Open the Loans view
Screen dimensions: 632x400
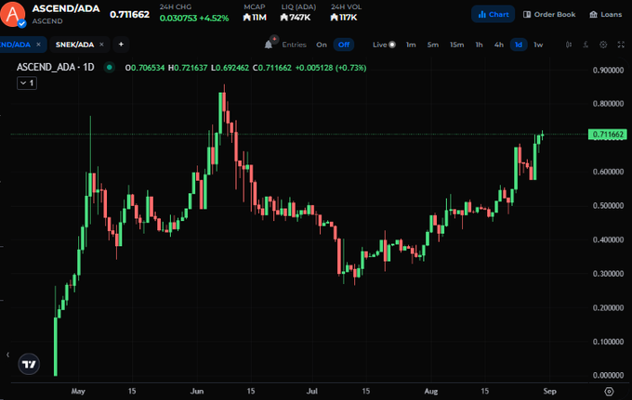pyautogui.click(x=605, y=14)
